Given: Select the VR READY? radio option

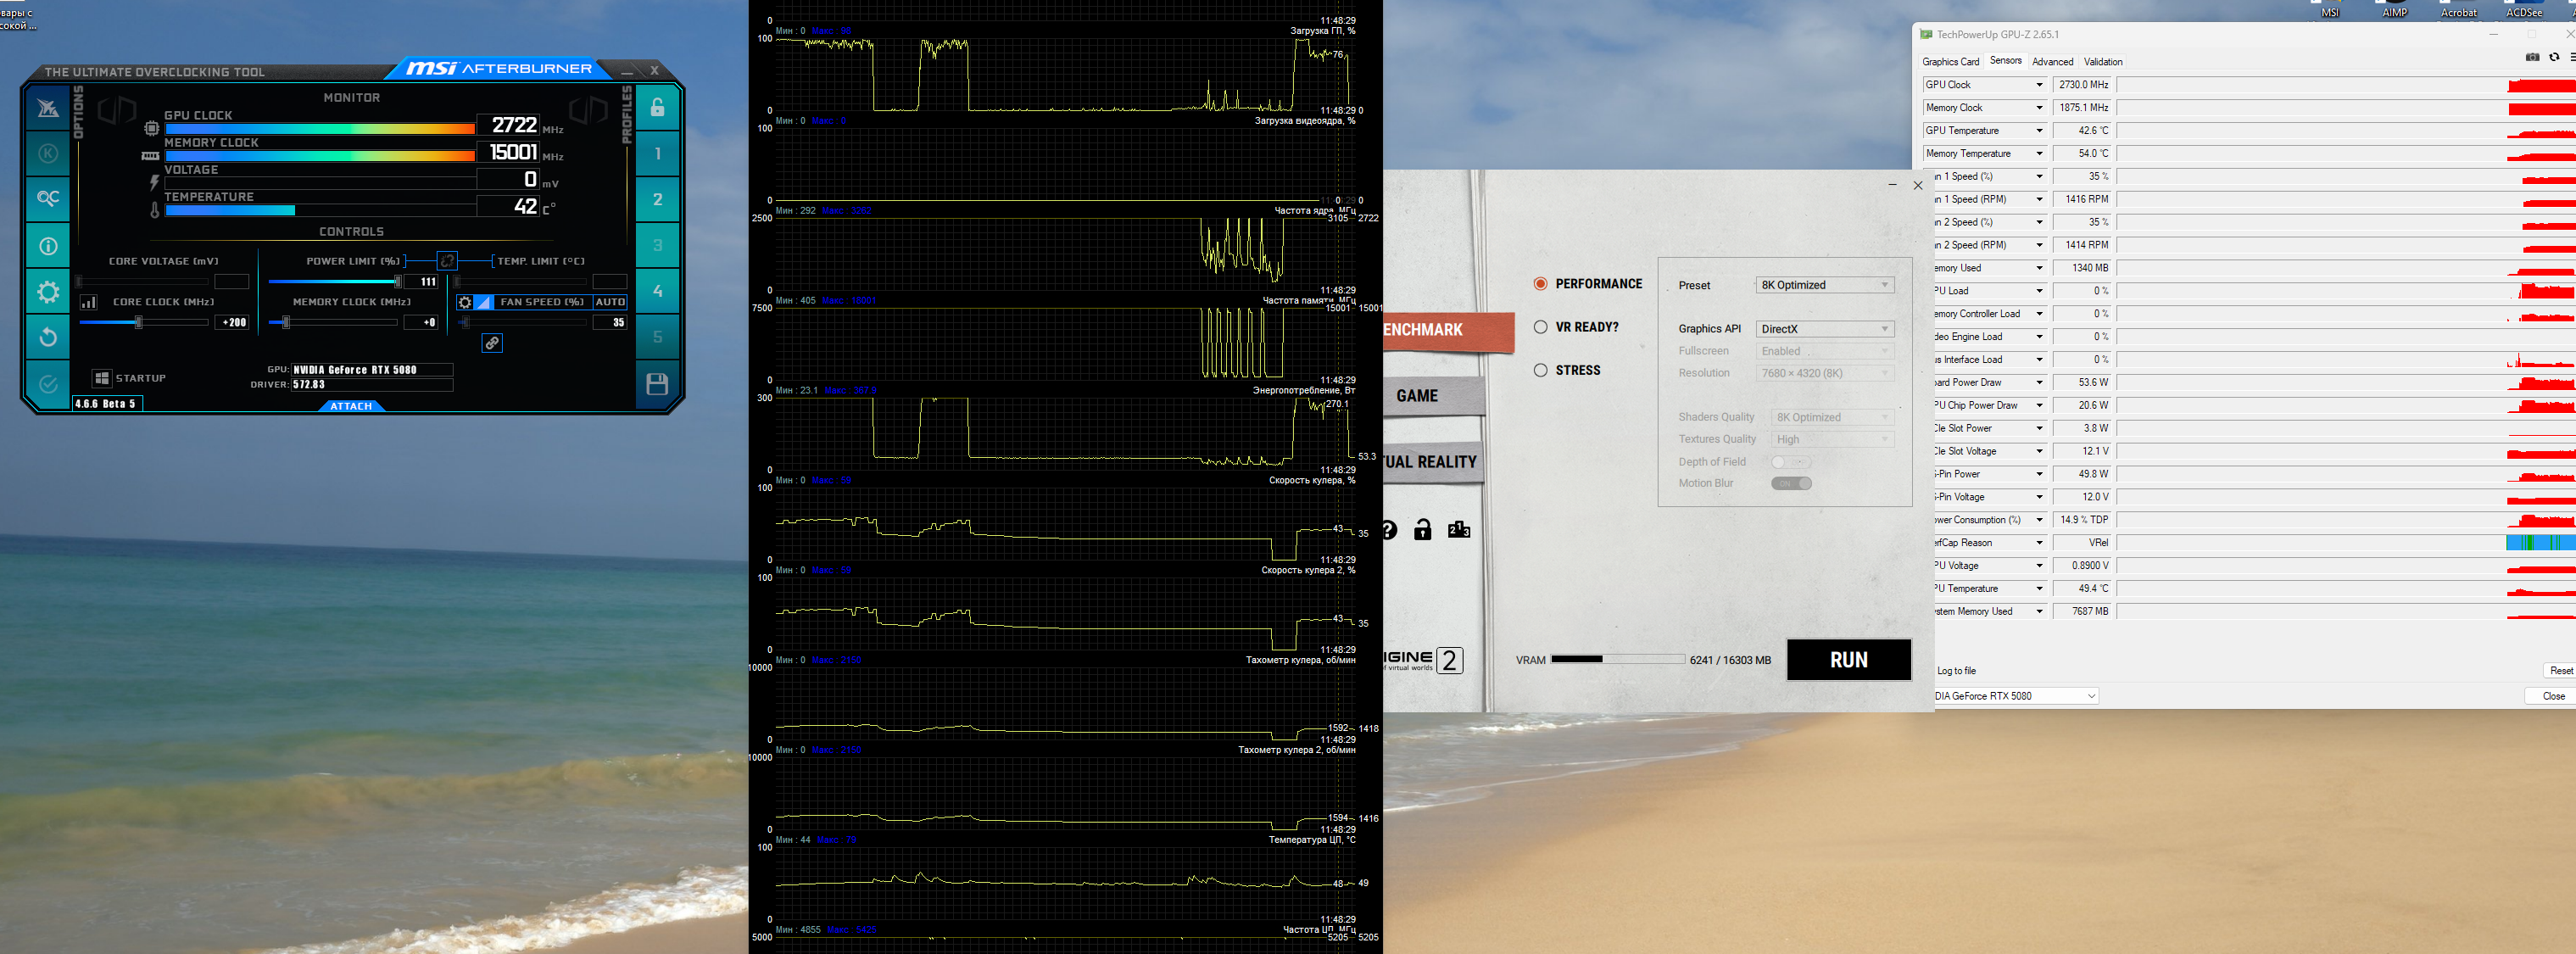Looking at the screenshot, I should [x=1541, y=327].
